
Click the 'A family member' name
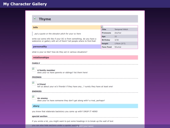(x=46, y=70)
